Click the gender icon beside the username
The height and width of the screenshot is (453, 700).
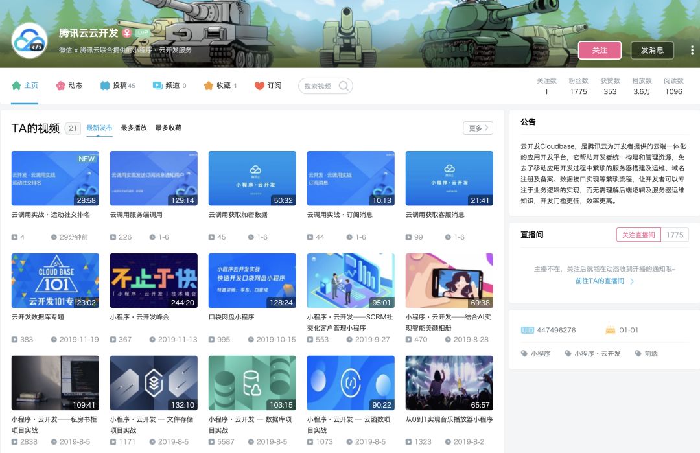click(127, 33)
